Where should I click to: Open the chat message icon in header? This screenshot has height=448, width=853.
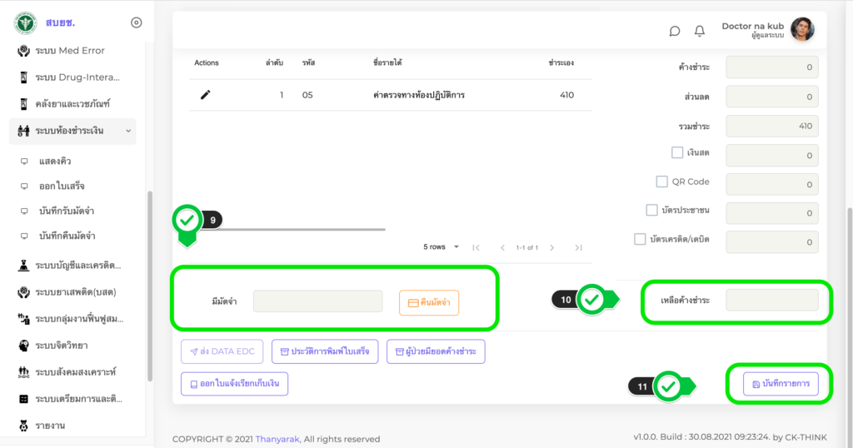675,31
